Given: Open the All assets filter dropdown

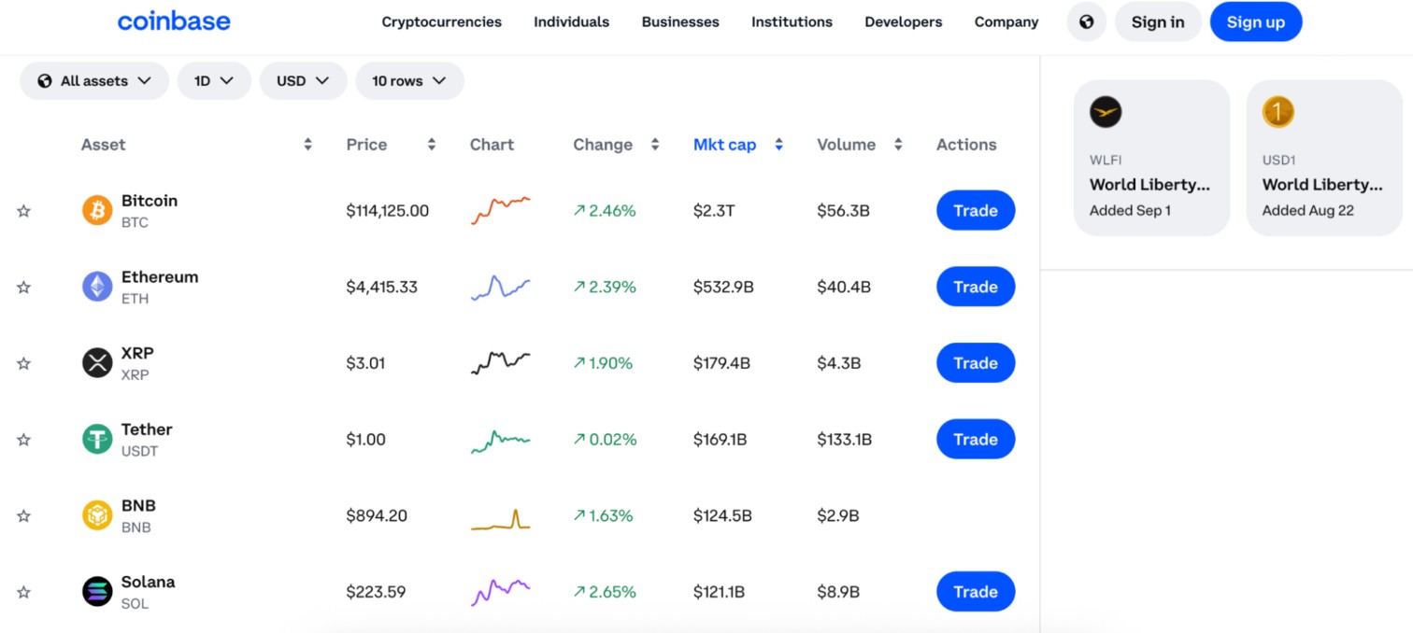Looking at the screenshot, I should (x=93, y=80).
